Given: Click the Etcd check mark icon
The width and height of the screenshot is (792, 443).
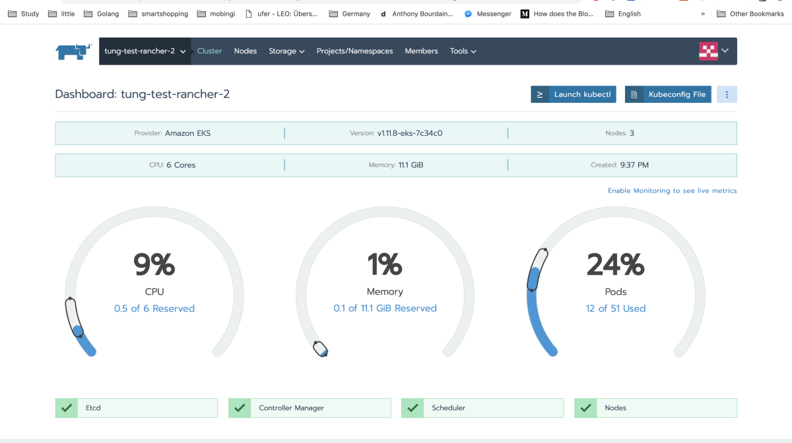Looking at the screenshot, I should pyautogui.click(x=67, y=408).
